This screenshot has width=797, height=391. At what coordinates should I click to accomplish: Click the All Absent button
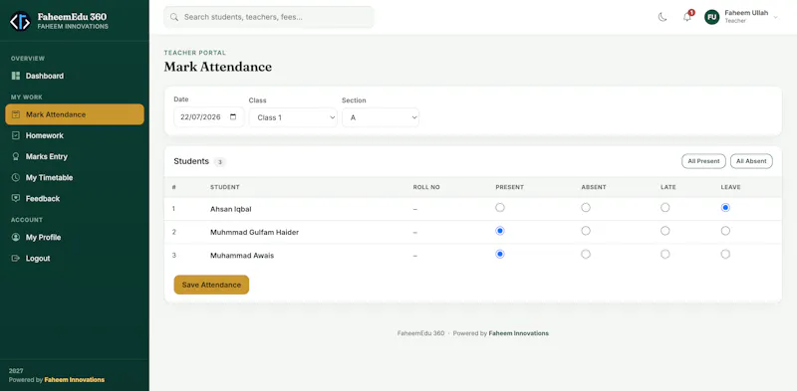pos(751,161)
